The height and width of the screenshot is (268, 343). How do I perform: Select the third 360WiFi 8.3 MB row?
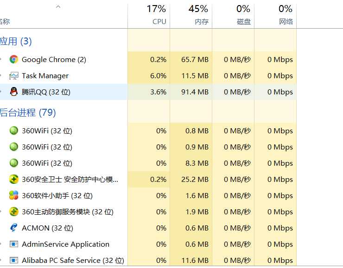click(x=148, y=163)
